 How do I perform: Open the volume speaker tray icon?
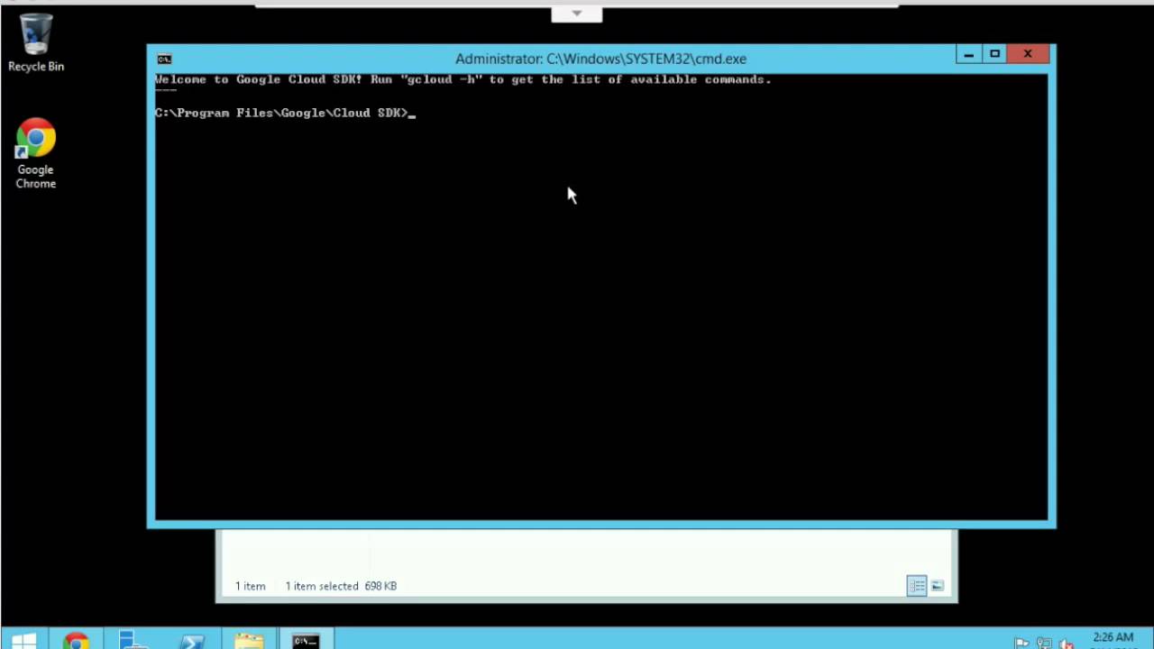coord(1067,643)
